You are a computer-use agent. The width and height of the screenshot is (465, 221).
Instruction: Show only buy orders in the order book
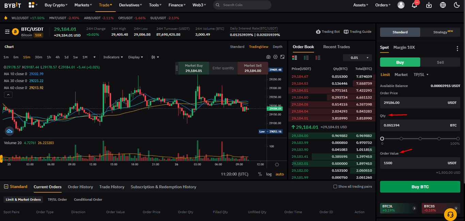click(x=306, y=58)
